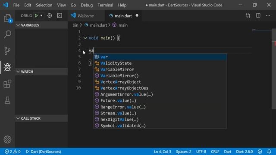The image size is (276, 155).
Task: Open notifications bell in status bar
Action: [x=269, y=152]
